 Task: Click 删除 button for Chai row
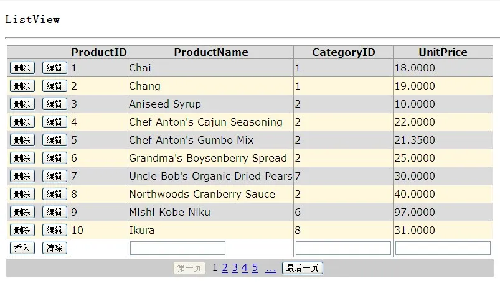(x=22, y=68)
